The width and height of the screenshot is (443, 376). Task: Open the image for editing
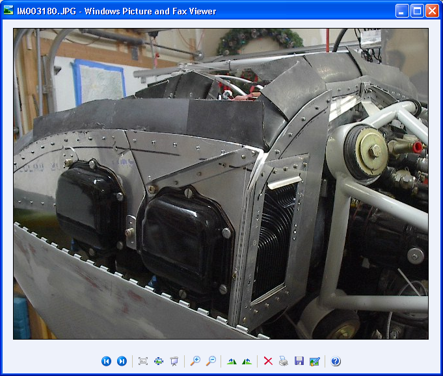point(315,361)
